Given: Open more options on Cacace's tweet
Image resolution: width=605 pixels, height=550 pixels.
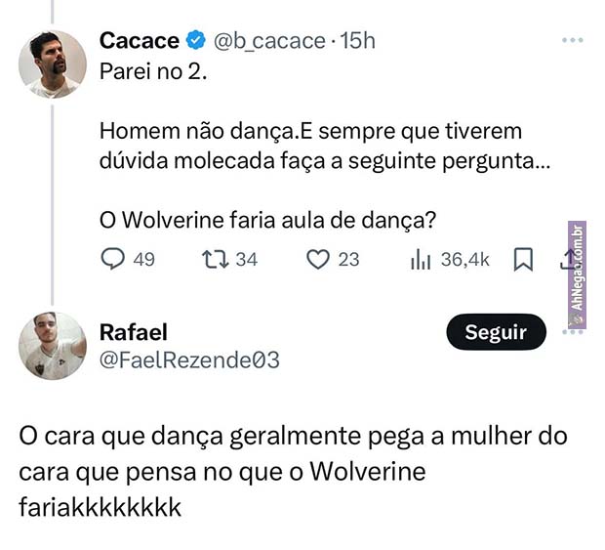Looking at the screenshot, I should point(573,40).
